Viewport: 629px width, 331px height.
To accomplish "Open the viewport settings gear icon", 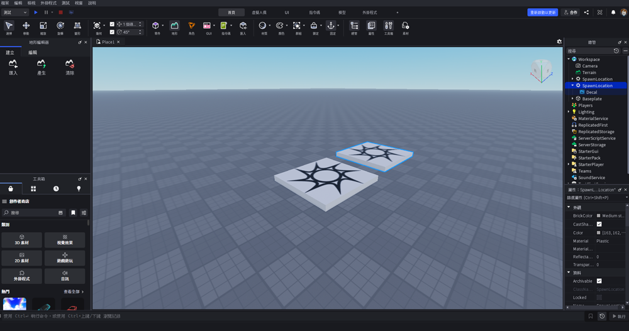I will click(x=559, y=41).
